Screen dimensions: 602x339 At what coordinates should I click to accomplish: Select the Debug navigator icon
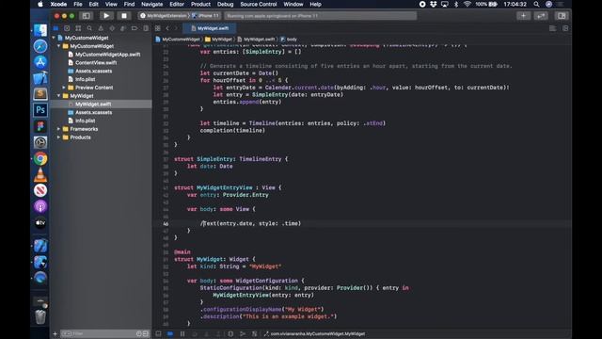point(123,28)
